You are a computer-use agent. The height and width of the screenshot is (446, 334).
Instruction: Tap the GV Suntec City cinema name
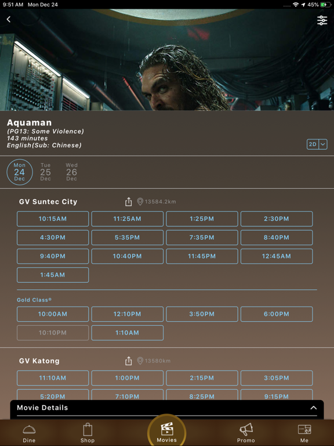click(x=48, y=202)
